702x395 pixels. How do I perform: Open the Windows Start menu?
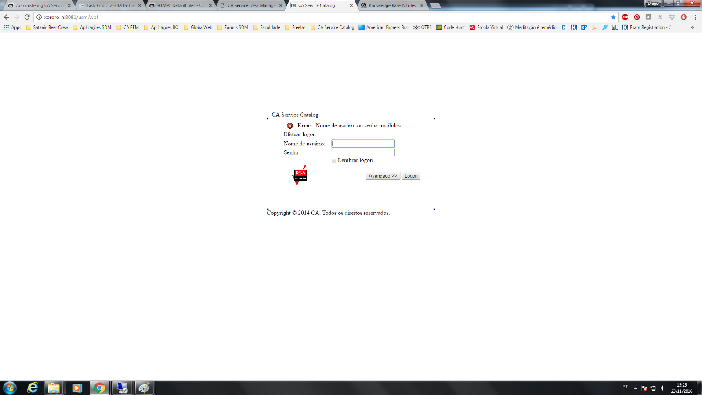[x=10, y=388]
